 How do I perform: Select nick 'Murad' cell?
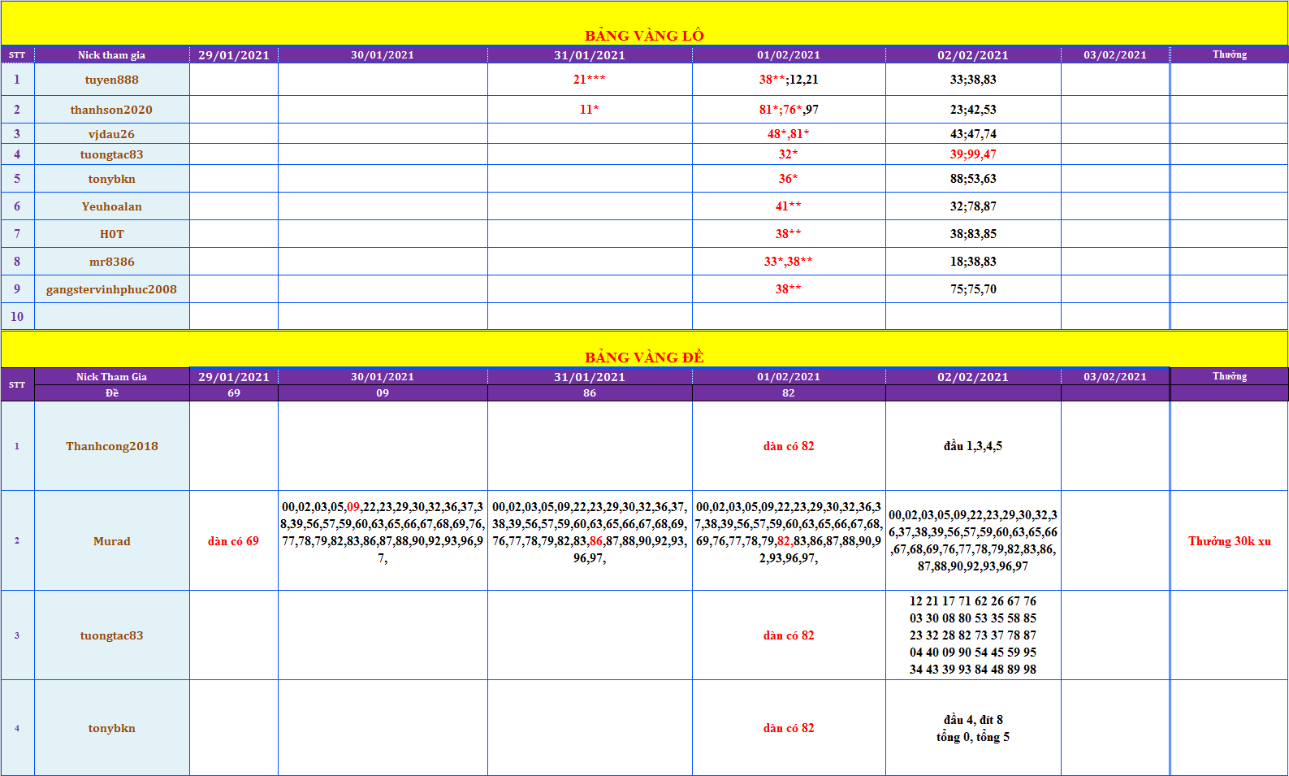click(112, 541)
